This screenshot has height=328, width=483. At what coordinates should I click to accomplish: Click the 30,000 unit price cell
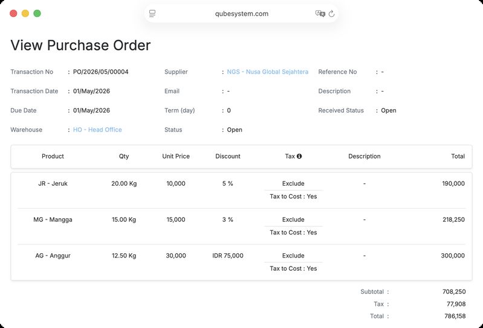(x=176, y=255)
